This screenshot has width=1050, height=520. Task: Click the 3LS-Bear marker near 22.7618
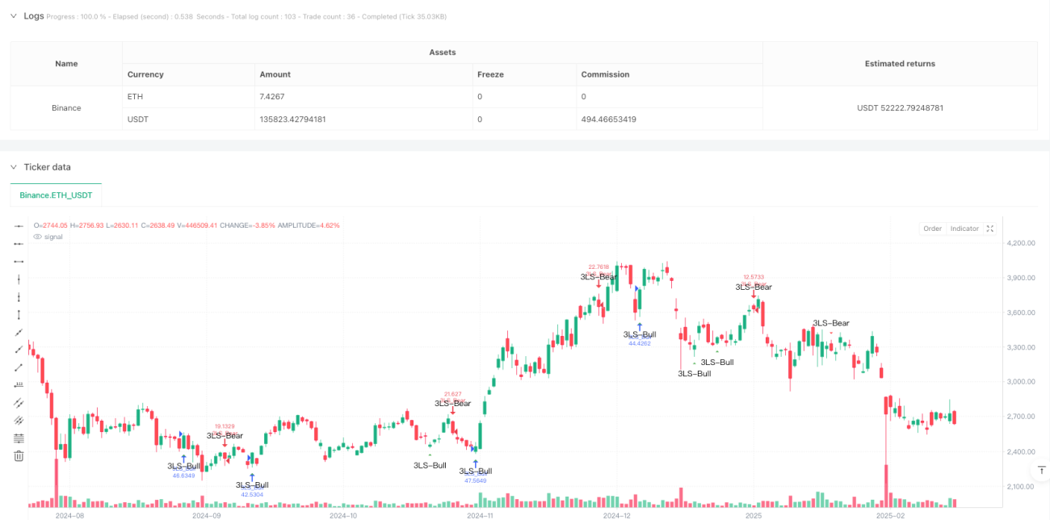point(598,276)
